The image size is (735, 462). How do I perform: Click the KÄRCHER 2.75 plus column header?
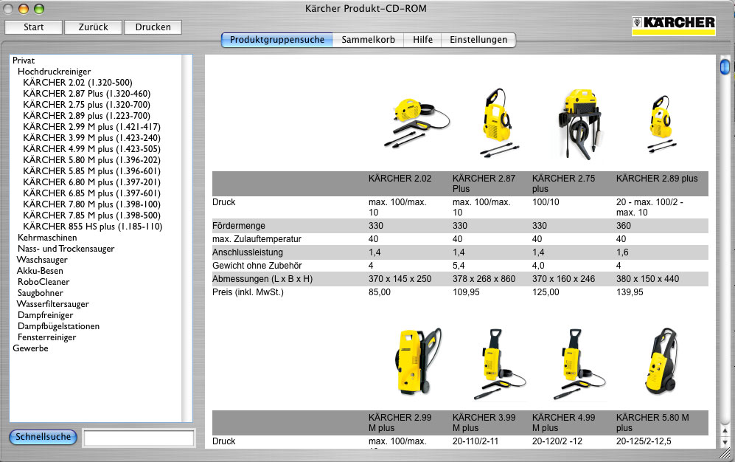pyautogui.click(x=563, y=183)
